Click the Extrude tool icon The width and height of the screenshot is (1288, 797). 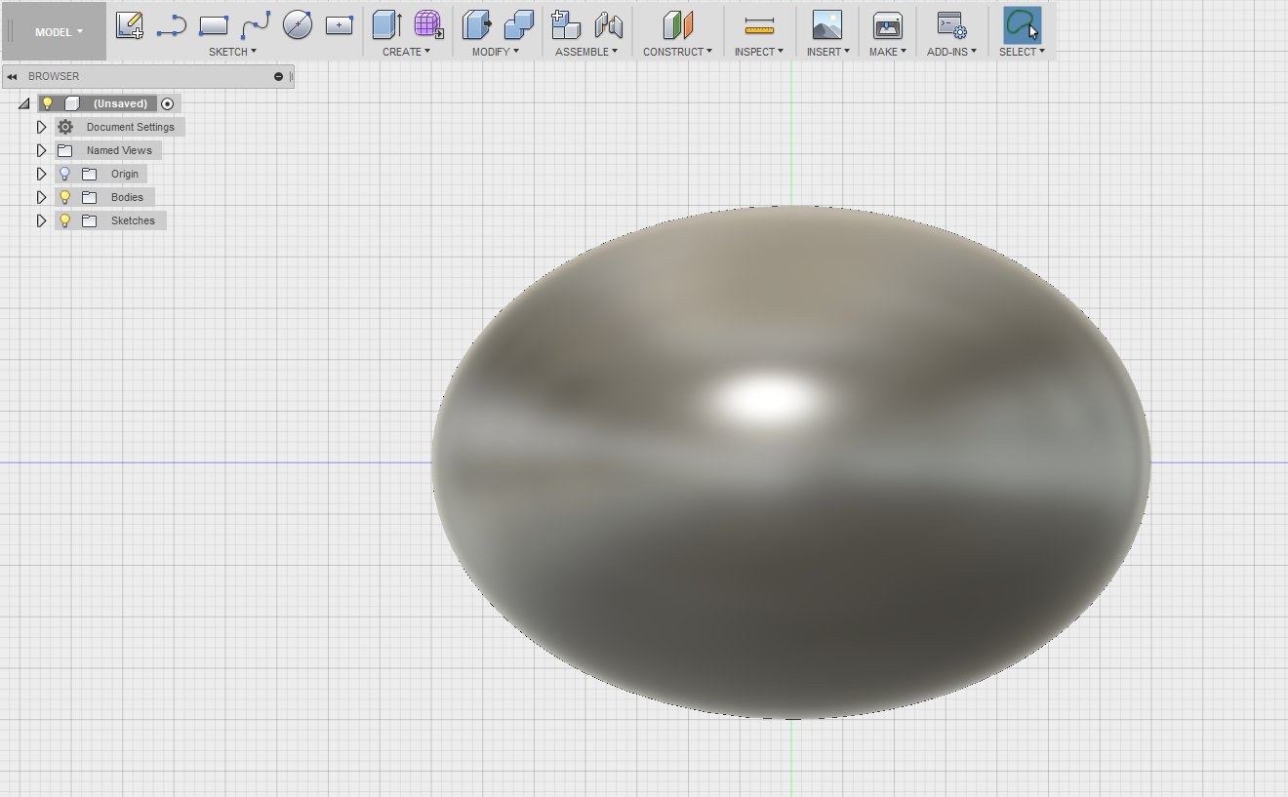(387, 25)
